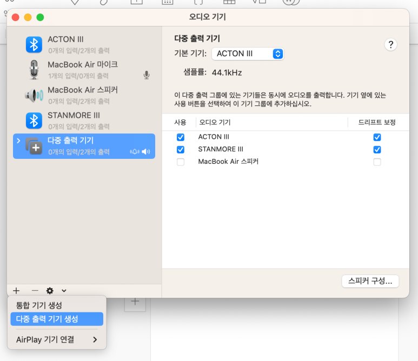Viewport: 418px width, 361px height.
Task: Click the 스피커 구성... button
Action: (x=370, y=281)
